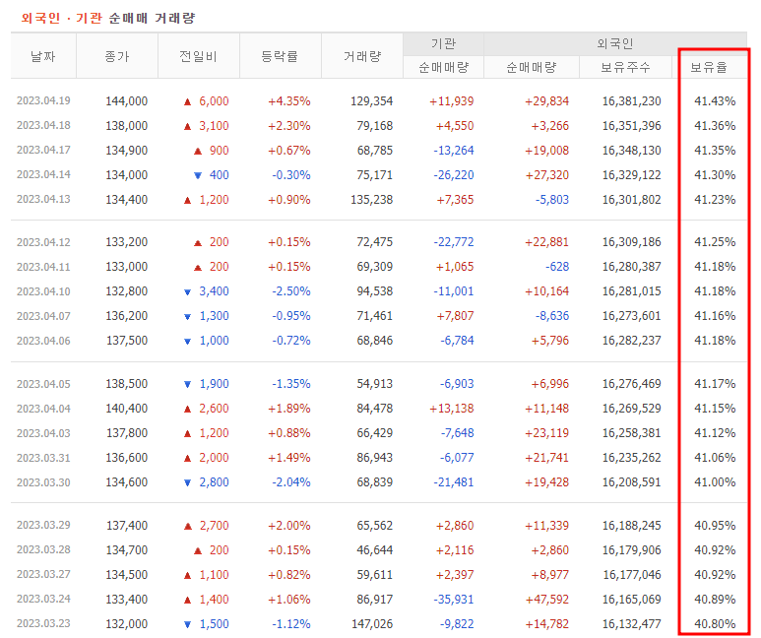This screenshot has width=761, height=638.
Task: Click foreign net buy +29,834
Action: pyautogui.click(x=546, y=101)
